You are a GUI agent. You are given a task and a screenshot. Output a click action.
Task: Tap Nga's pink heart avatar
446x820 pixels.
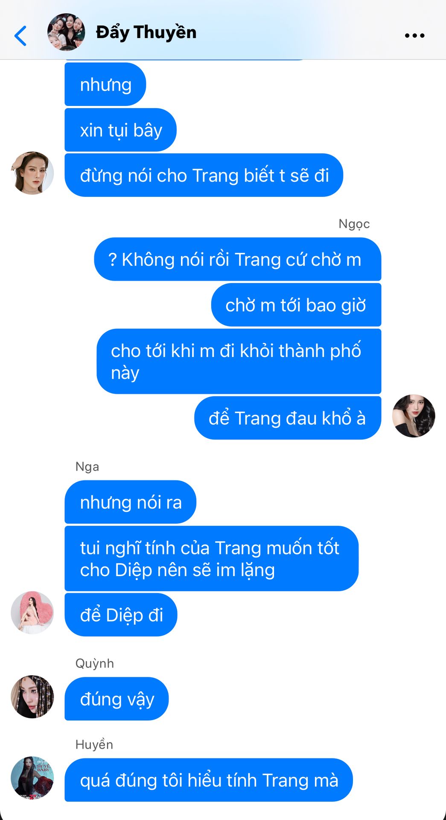click(x=32, y=612)
